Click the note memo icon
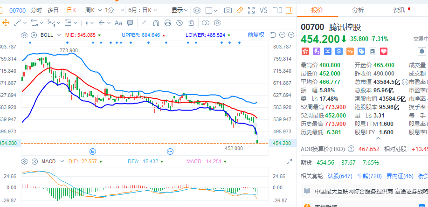 373,51
